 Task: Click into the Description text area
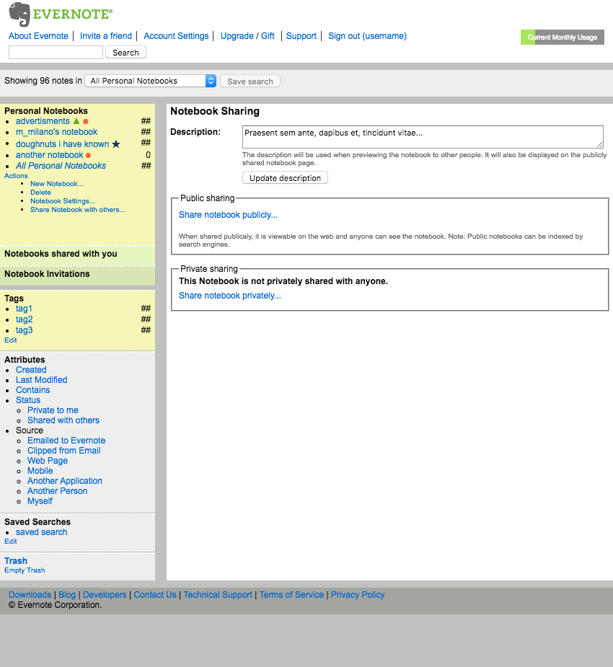pyautogui.click(x=423, y=137)
